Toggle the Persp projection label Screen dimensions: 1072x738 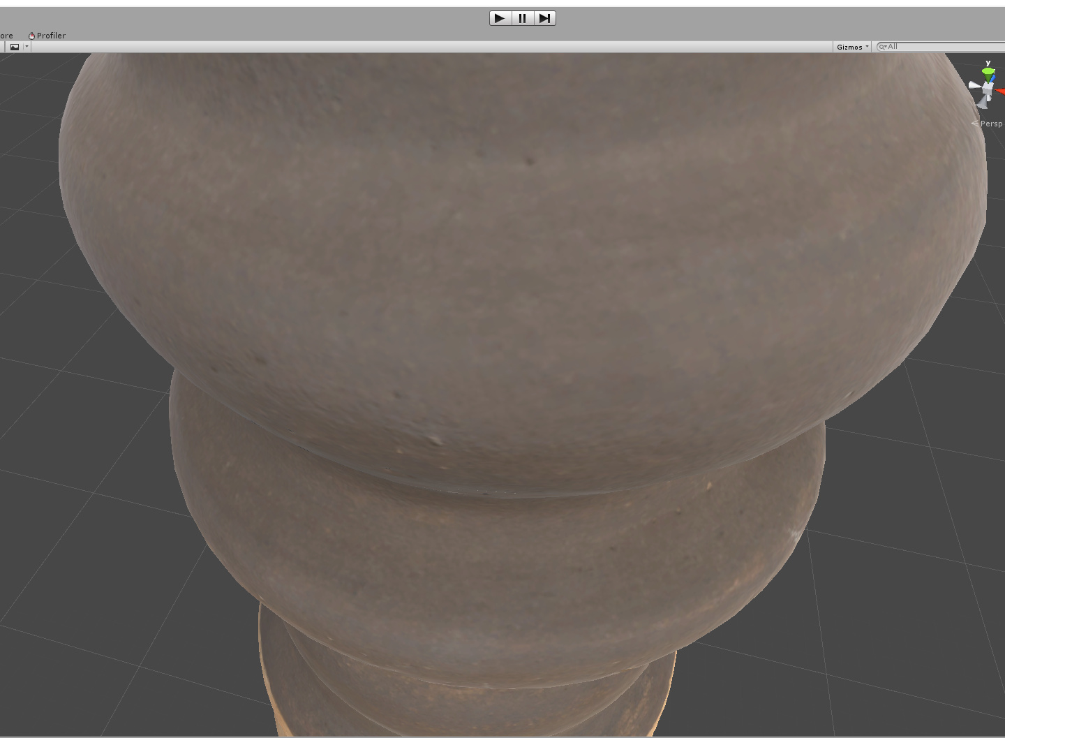pos(988,124)
